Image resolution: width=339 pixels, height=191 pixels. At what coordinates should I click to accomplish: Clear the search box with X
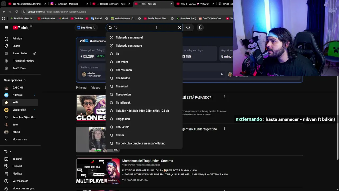[x=180, y=28]
